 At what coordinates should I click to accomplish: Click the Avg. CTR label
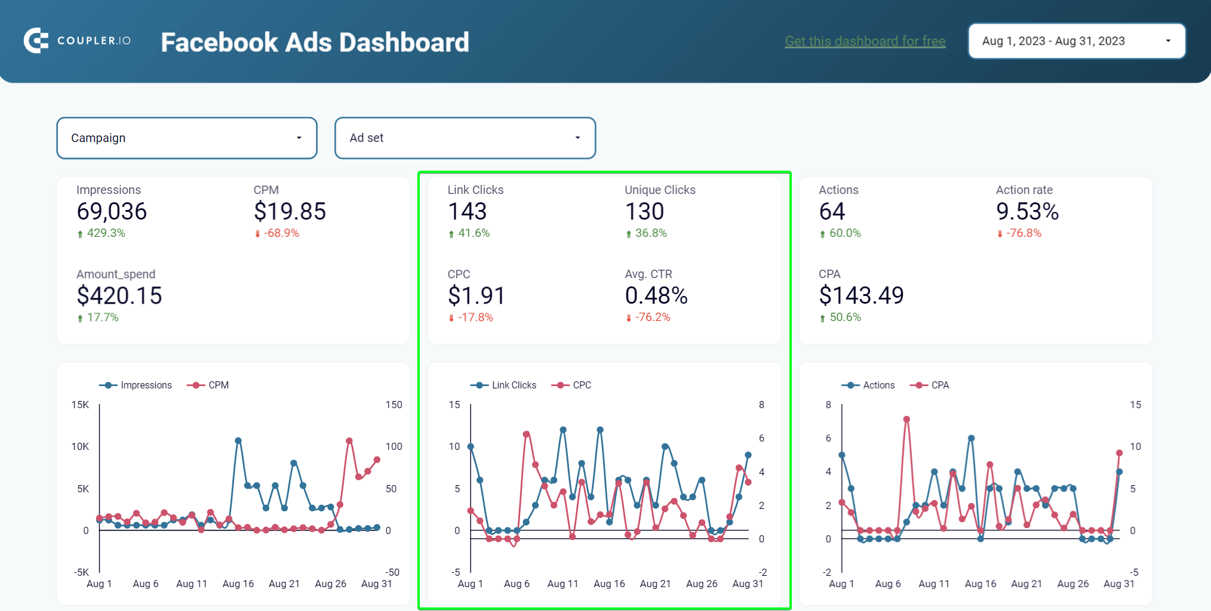[x=648, y=274]
